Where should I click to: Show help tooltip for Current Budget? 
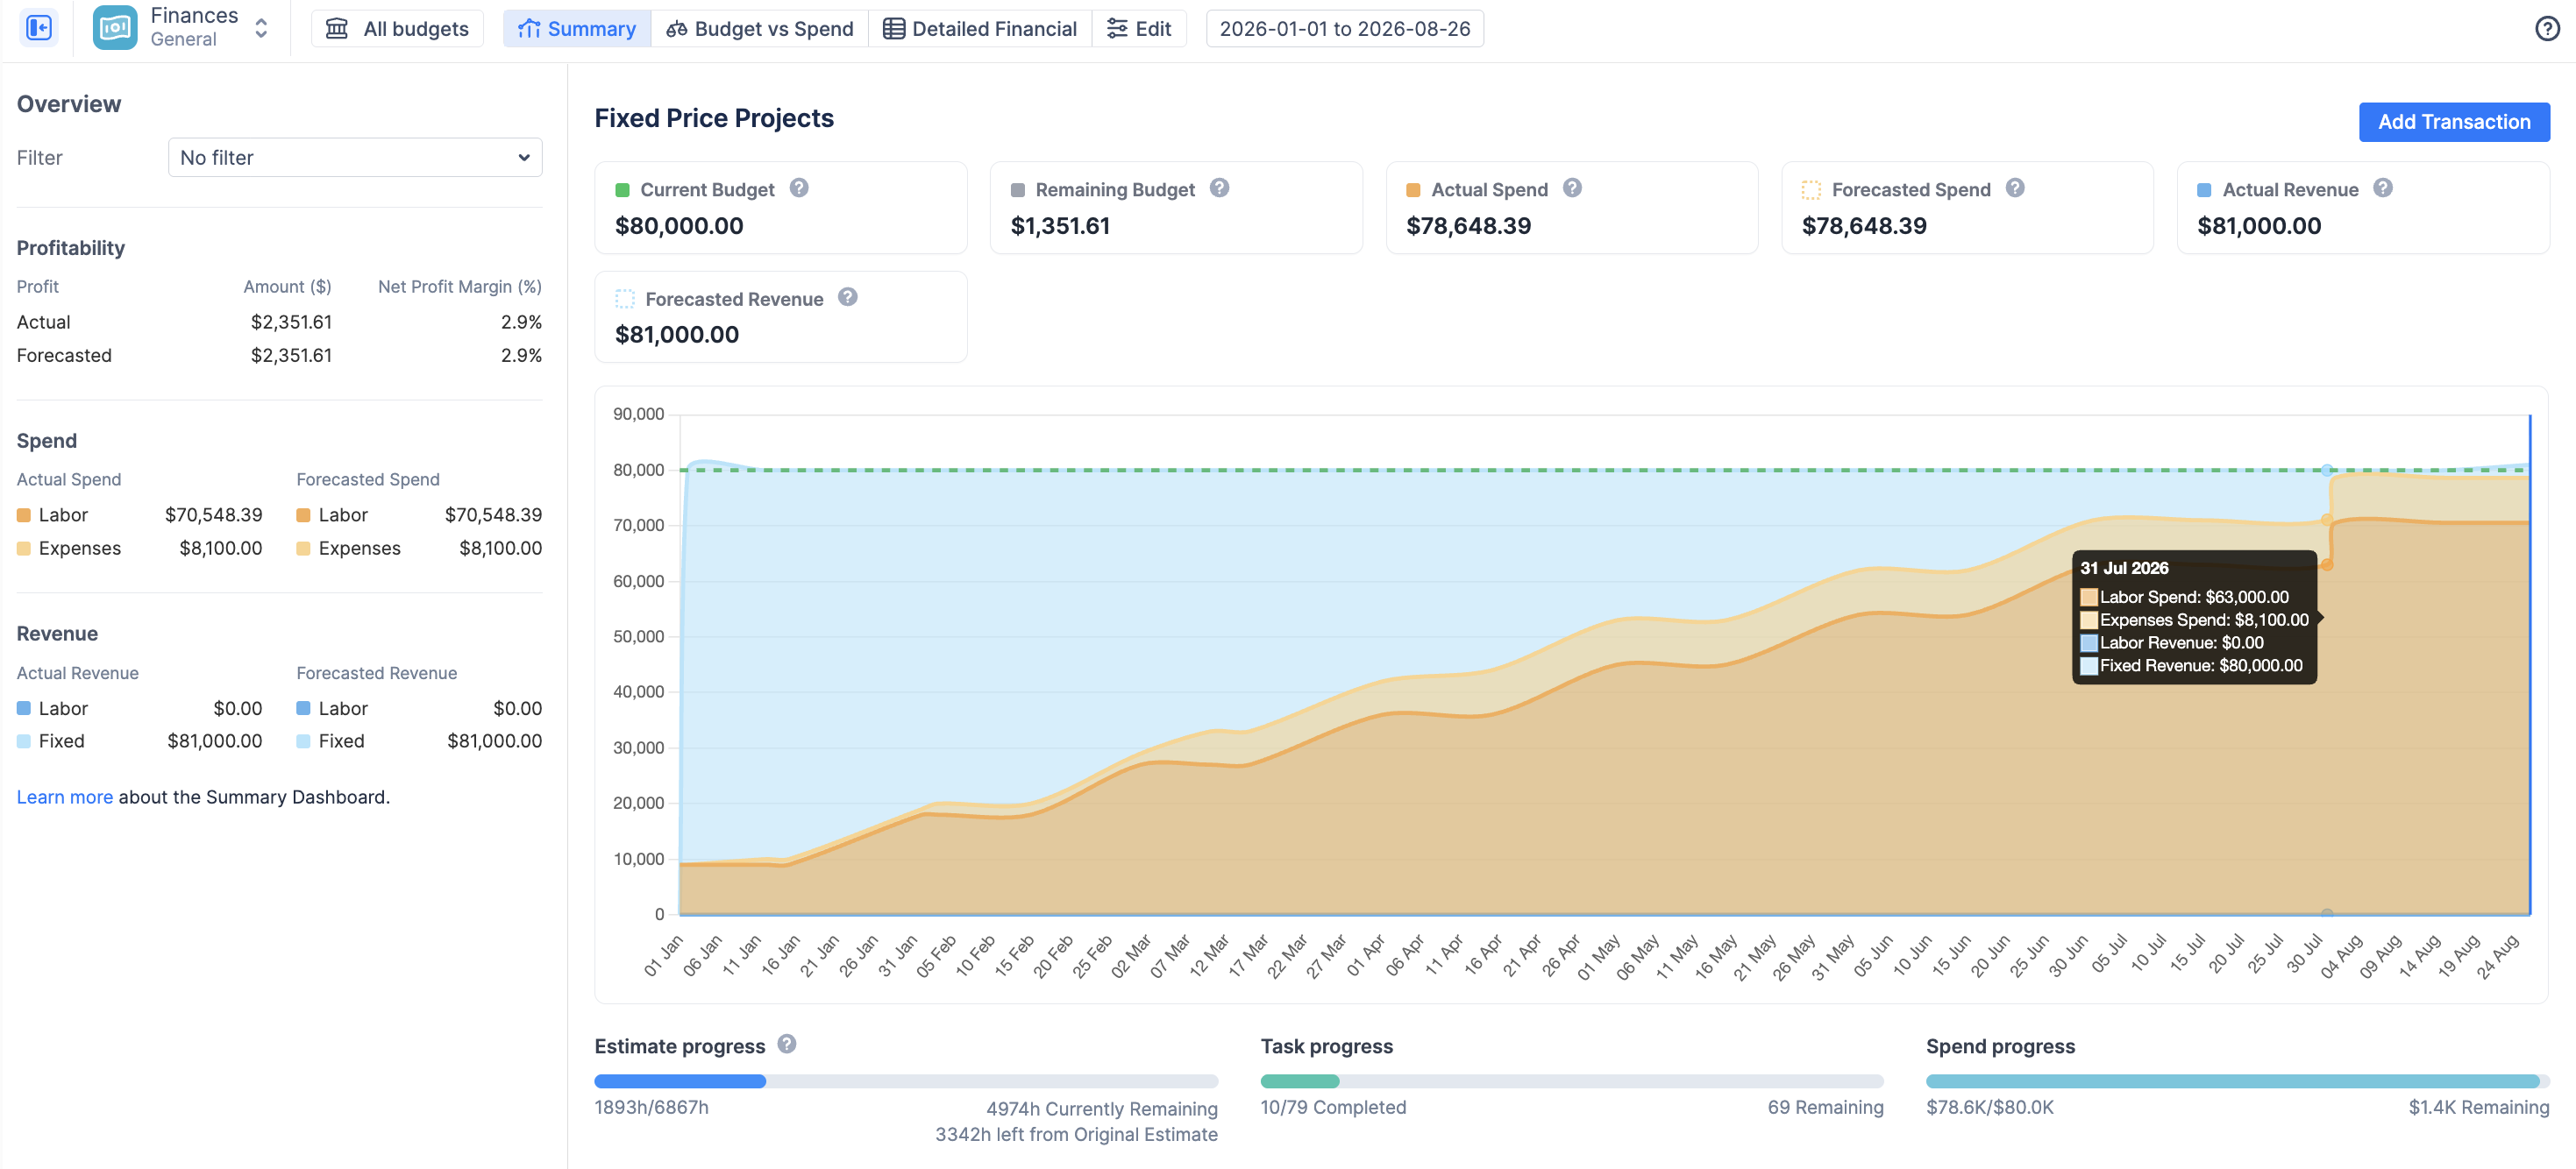(x=799, y=188)
